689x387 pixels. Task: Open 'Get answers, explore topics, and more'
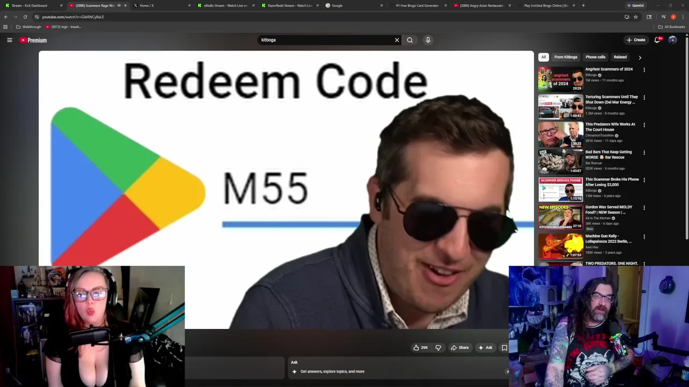332,371
